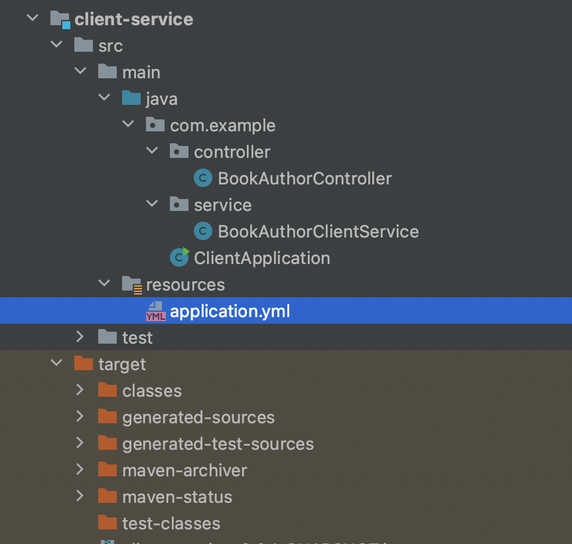Select the target label
The width and height of the screenshot is (572, 544).
[x=122, y=365]
